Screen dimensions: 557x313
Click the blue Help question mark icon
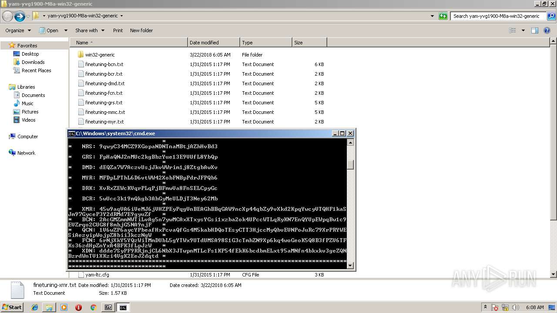click(x=547, y=30)
